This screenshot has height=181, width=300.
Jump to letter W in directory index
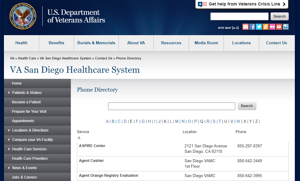click(x=238, y=122)
